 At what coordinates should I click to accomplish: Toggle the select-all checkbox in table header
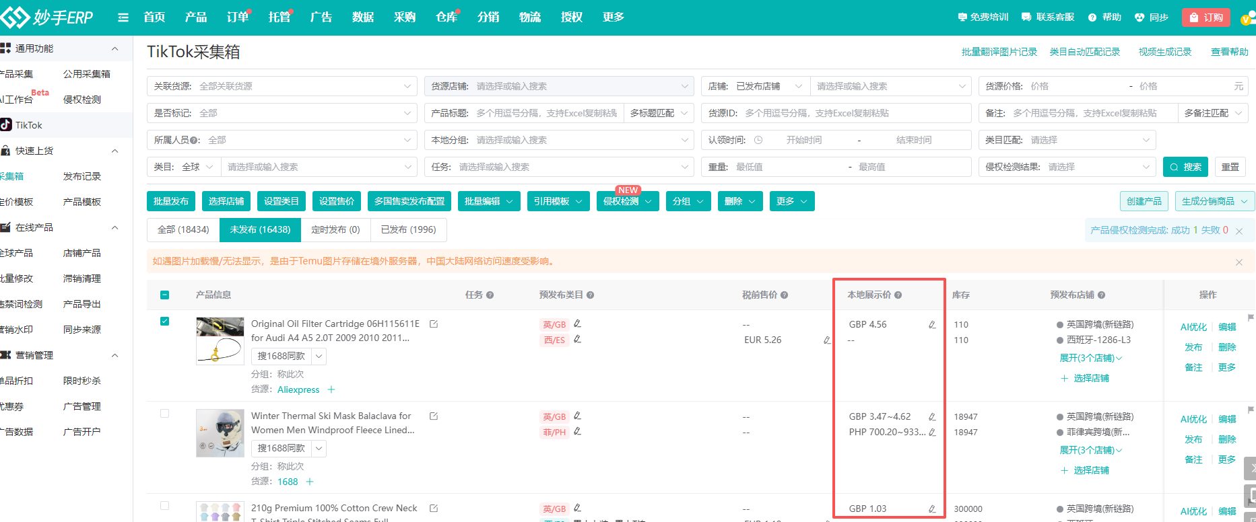click(x=165, y=295)
